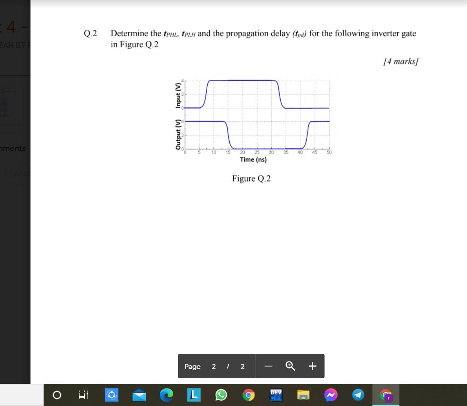Open File Explorer from the taskbar
Viewport: 467px width, 406px height.
pos(303,395)
